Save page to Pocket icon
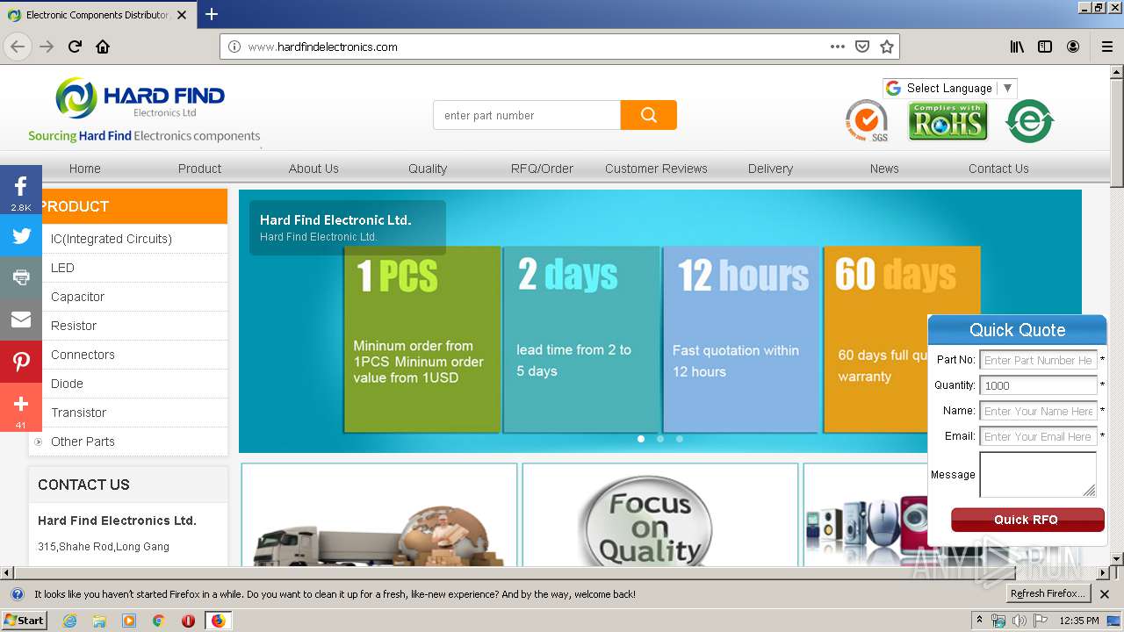The image size is (1124, 632). coord(862,47)
